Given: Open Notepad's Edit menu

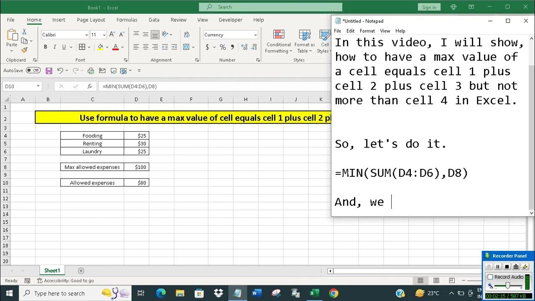Looking at the screenshot, I should (350, 31).
